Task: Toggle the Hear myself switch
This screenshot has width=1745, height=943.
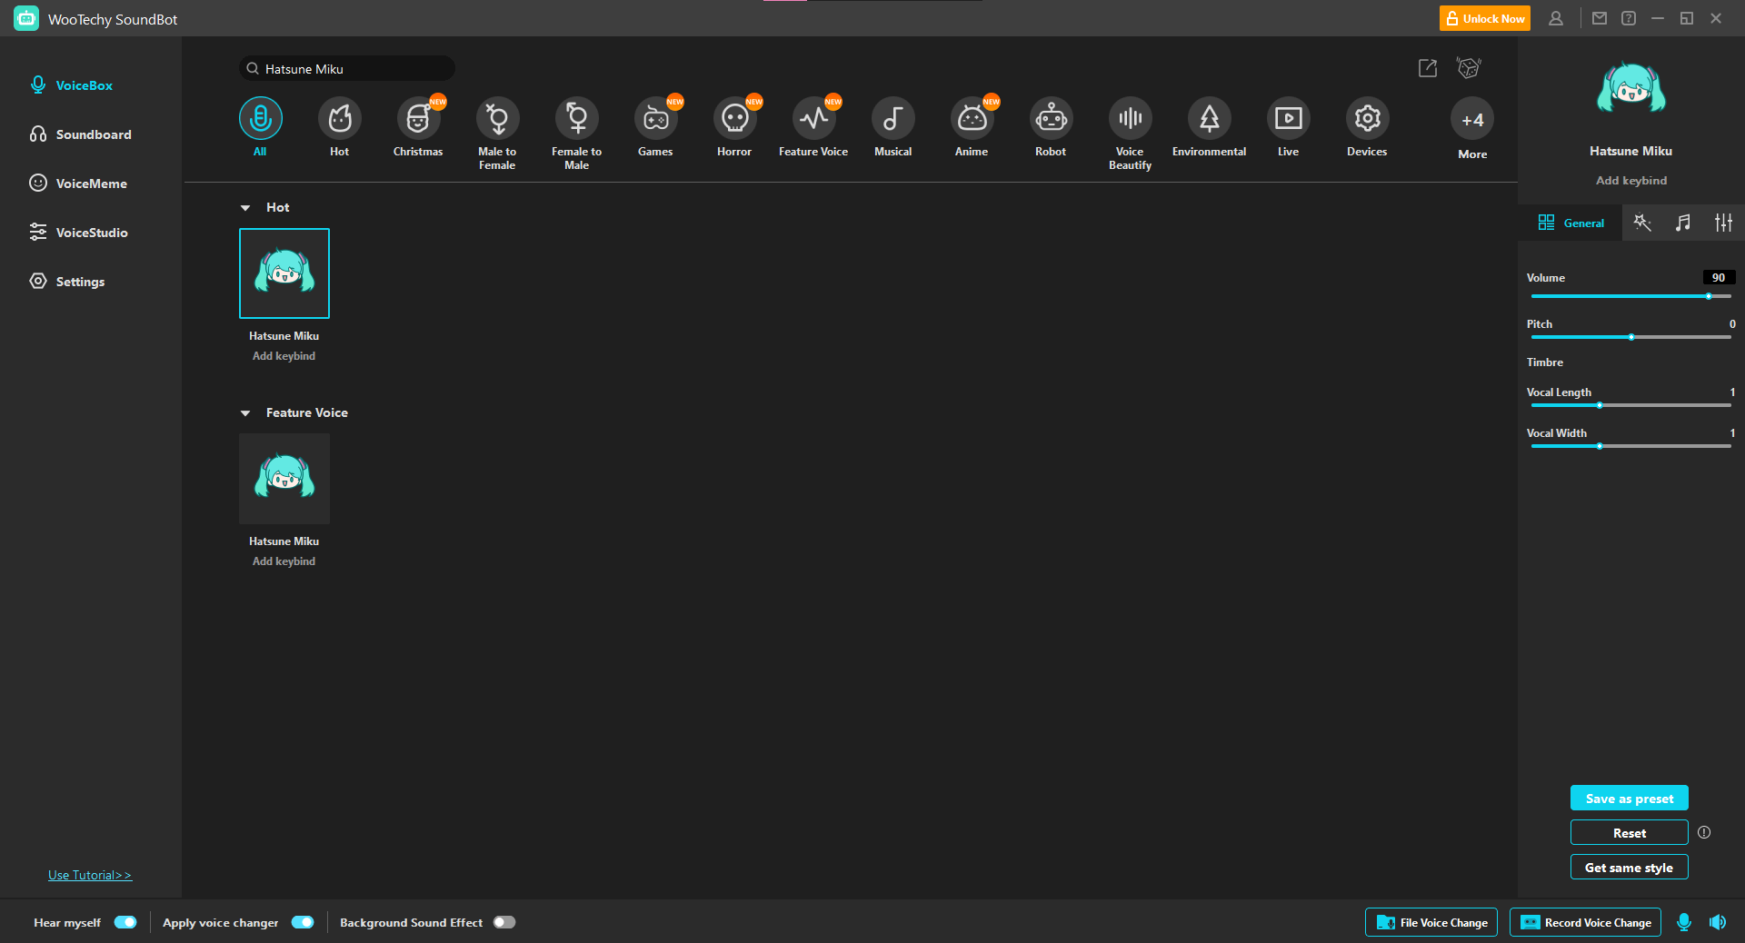Action: 125,922
